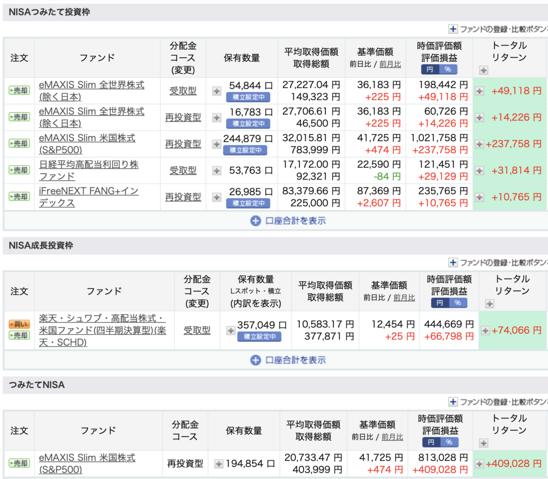Click the 売却 button for iFreeNEXT FANG+インデックス
The width and height of the screenshot is (548, 479).
[19, 197]
